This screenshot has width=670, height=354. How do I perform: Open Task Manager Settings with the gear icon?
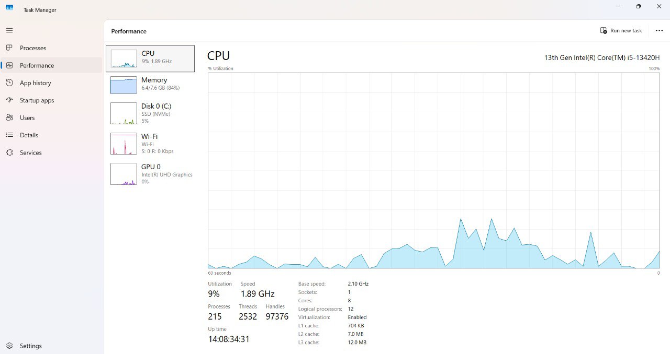click(9, 346)
